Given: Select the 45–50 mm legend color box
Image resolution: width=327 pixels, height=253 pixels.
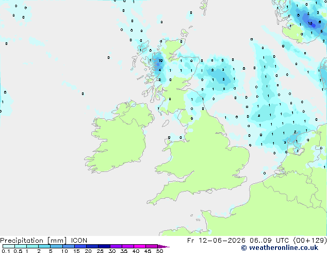Looking at the screenshot, I should 152,246.
